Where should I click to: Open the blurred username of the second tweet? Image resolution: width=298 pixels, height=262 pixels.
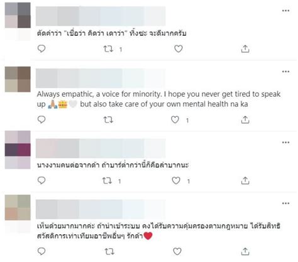coord(101,79)
